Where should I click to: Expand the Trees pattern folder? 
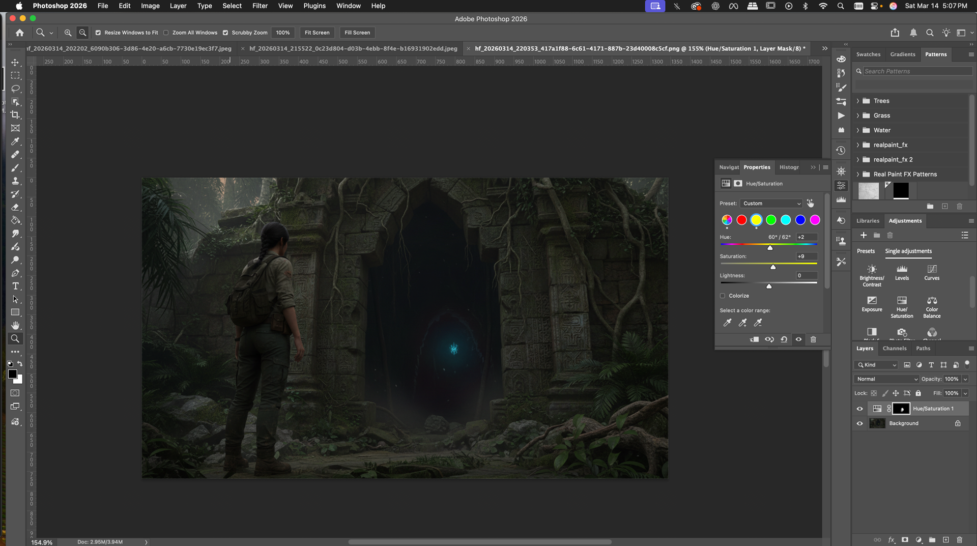(x=858, y=101)
